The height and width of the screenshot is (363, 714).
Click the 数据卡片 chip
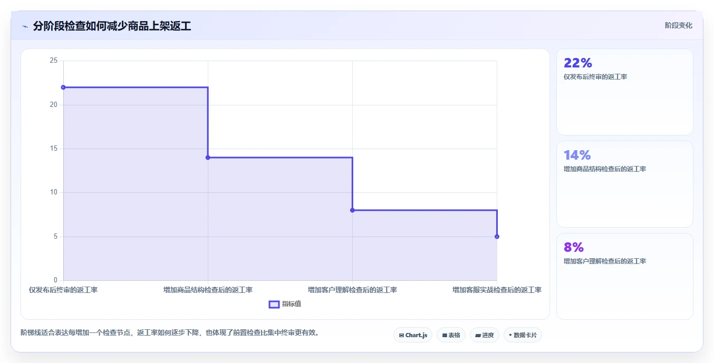click(523, 335)
